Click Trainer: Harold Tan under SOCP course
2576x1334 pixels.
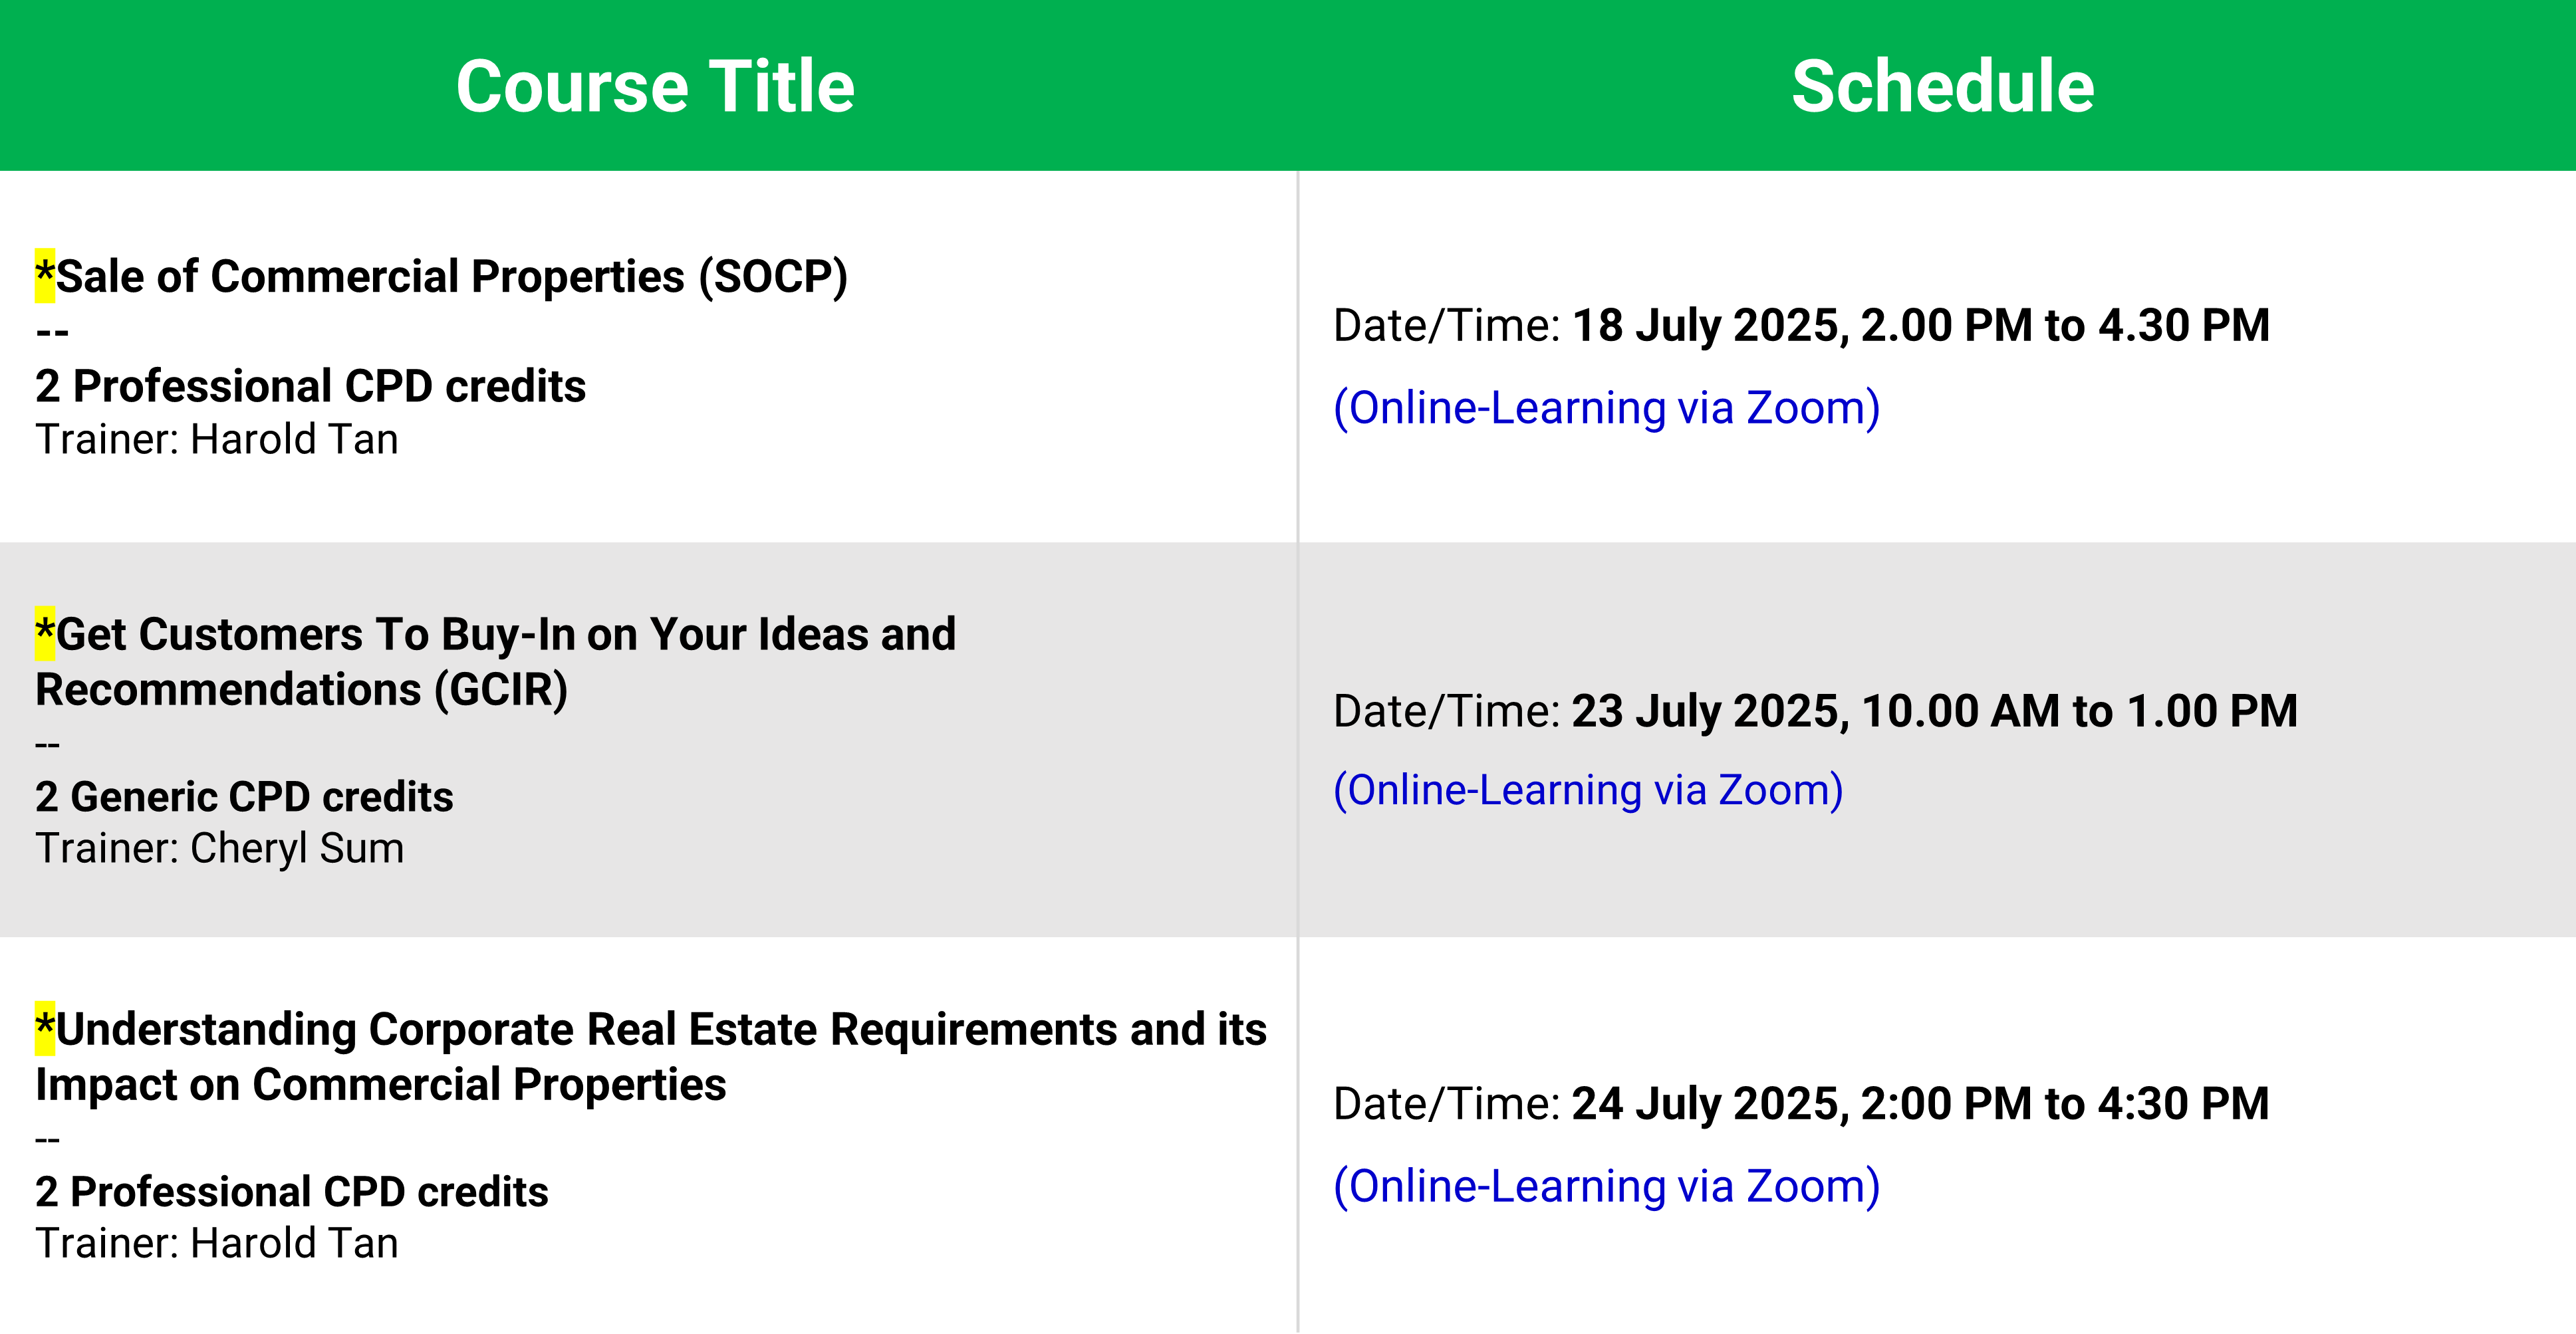(217, 439)
